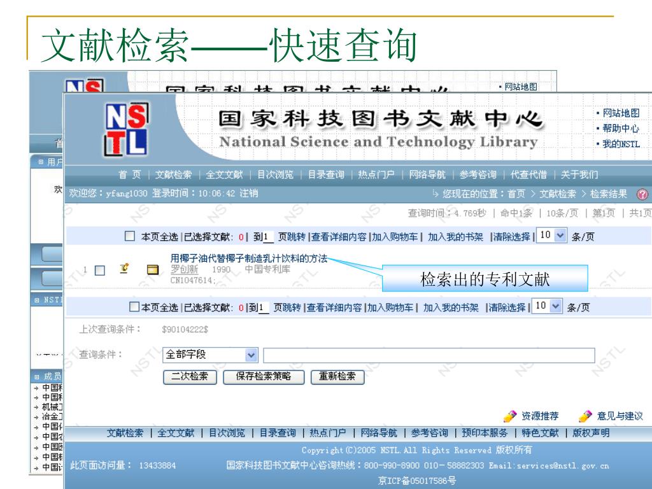Image resolution: width=652 pixels, height=489 pixels.
Task: Click top toolbar 清除选择 link
Action: (x=511, y=237)
